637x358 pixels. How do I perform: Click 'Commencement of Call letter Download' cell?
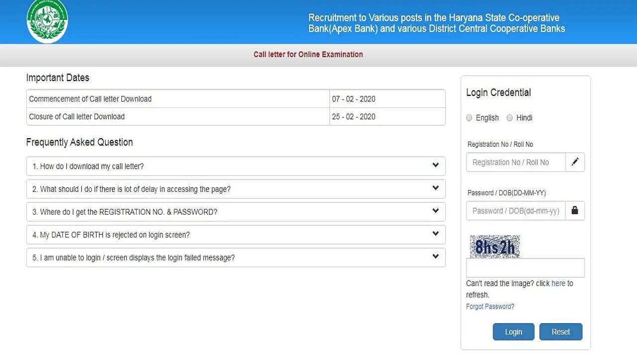(x=178, y=99)
